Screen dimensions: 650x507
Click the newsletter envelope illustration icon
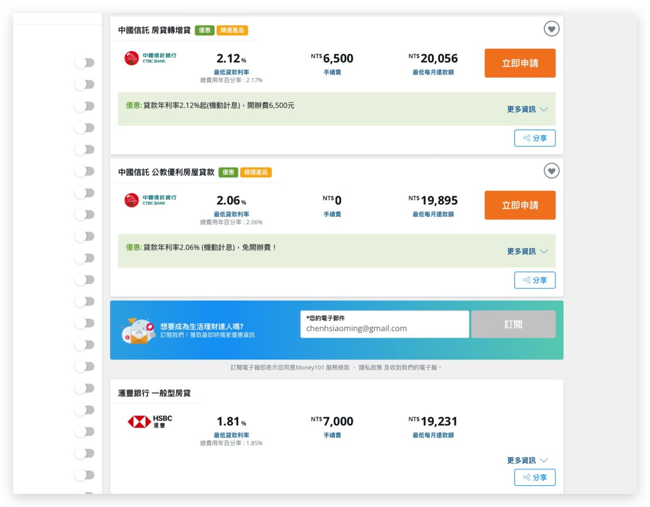[139, 332]
